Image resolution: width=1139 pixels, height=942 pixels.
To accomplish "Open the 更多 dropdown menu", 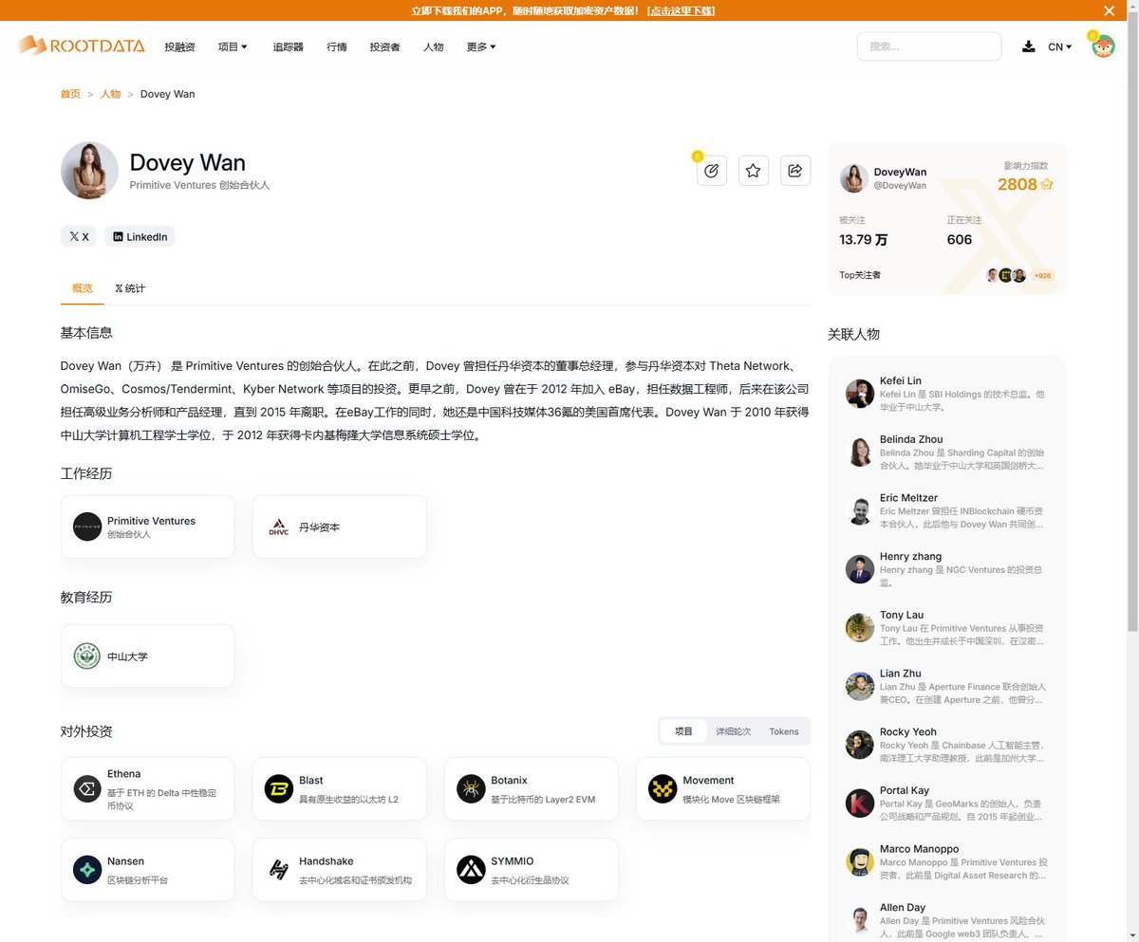I will [x=479, y=46].
